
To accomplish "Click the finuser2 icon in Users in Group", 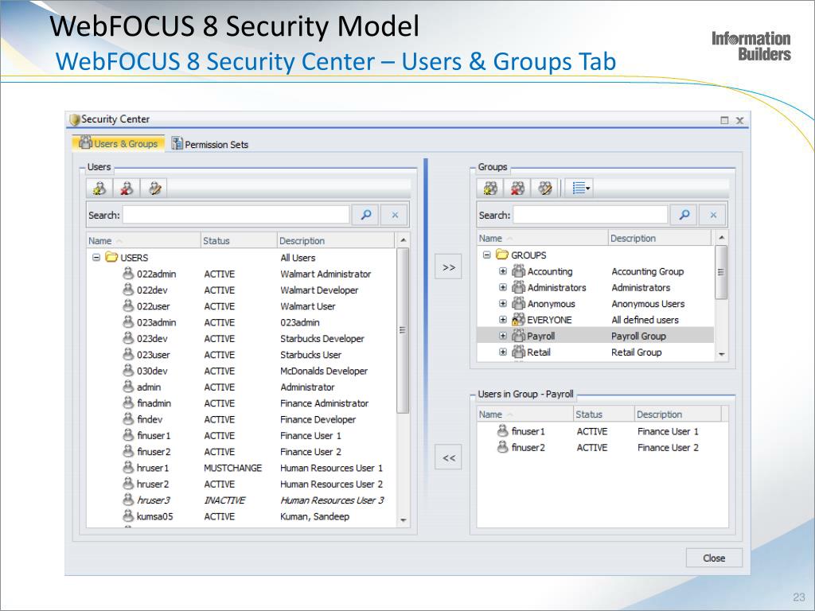I will click(x=502, y=447).
